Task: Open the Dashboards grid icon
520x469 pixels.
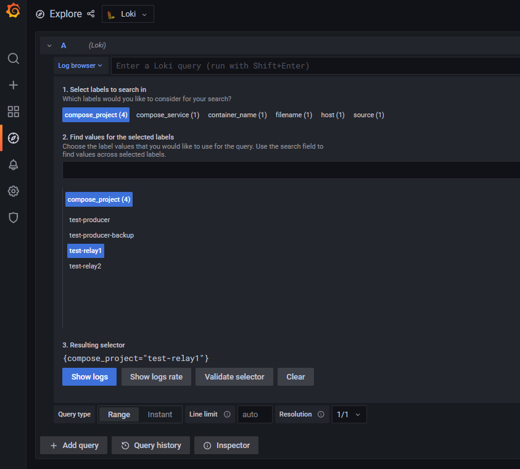Action: pyautogui.click(x=13, y=112)
